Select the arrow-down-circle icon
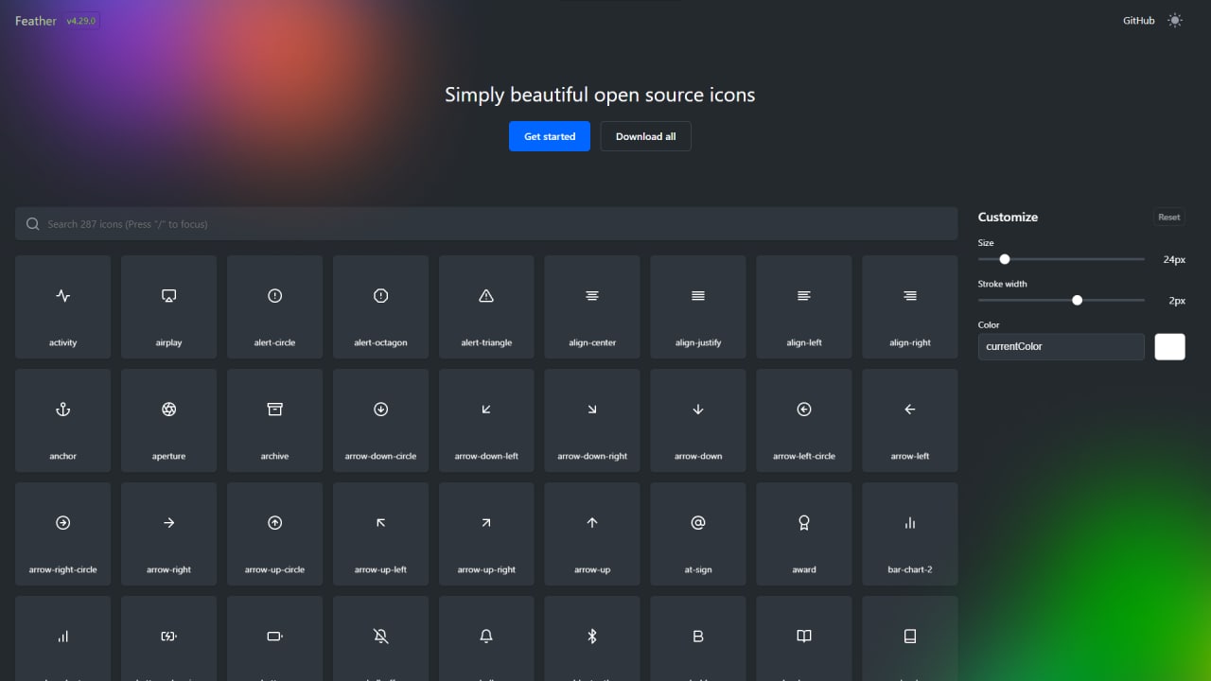1211x681 pixels. click(380, 420)
